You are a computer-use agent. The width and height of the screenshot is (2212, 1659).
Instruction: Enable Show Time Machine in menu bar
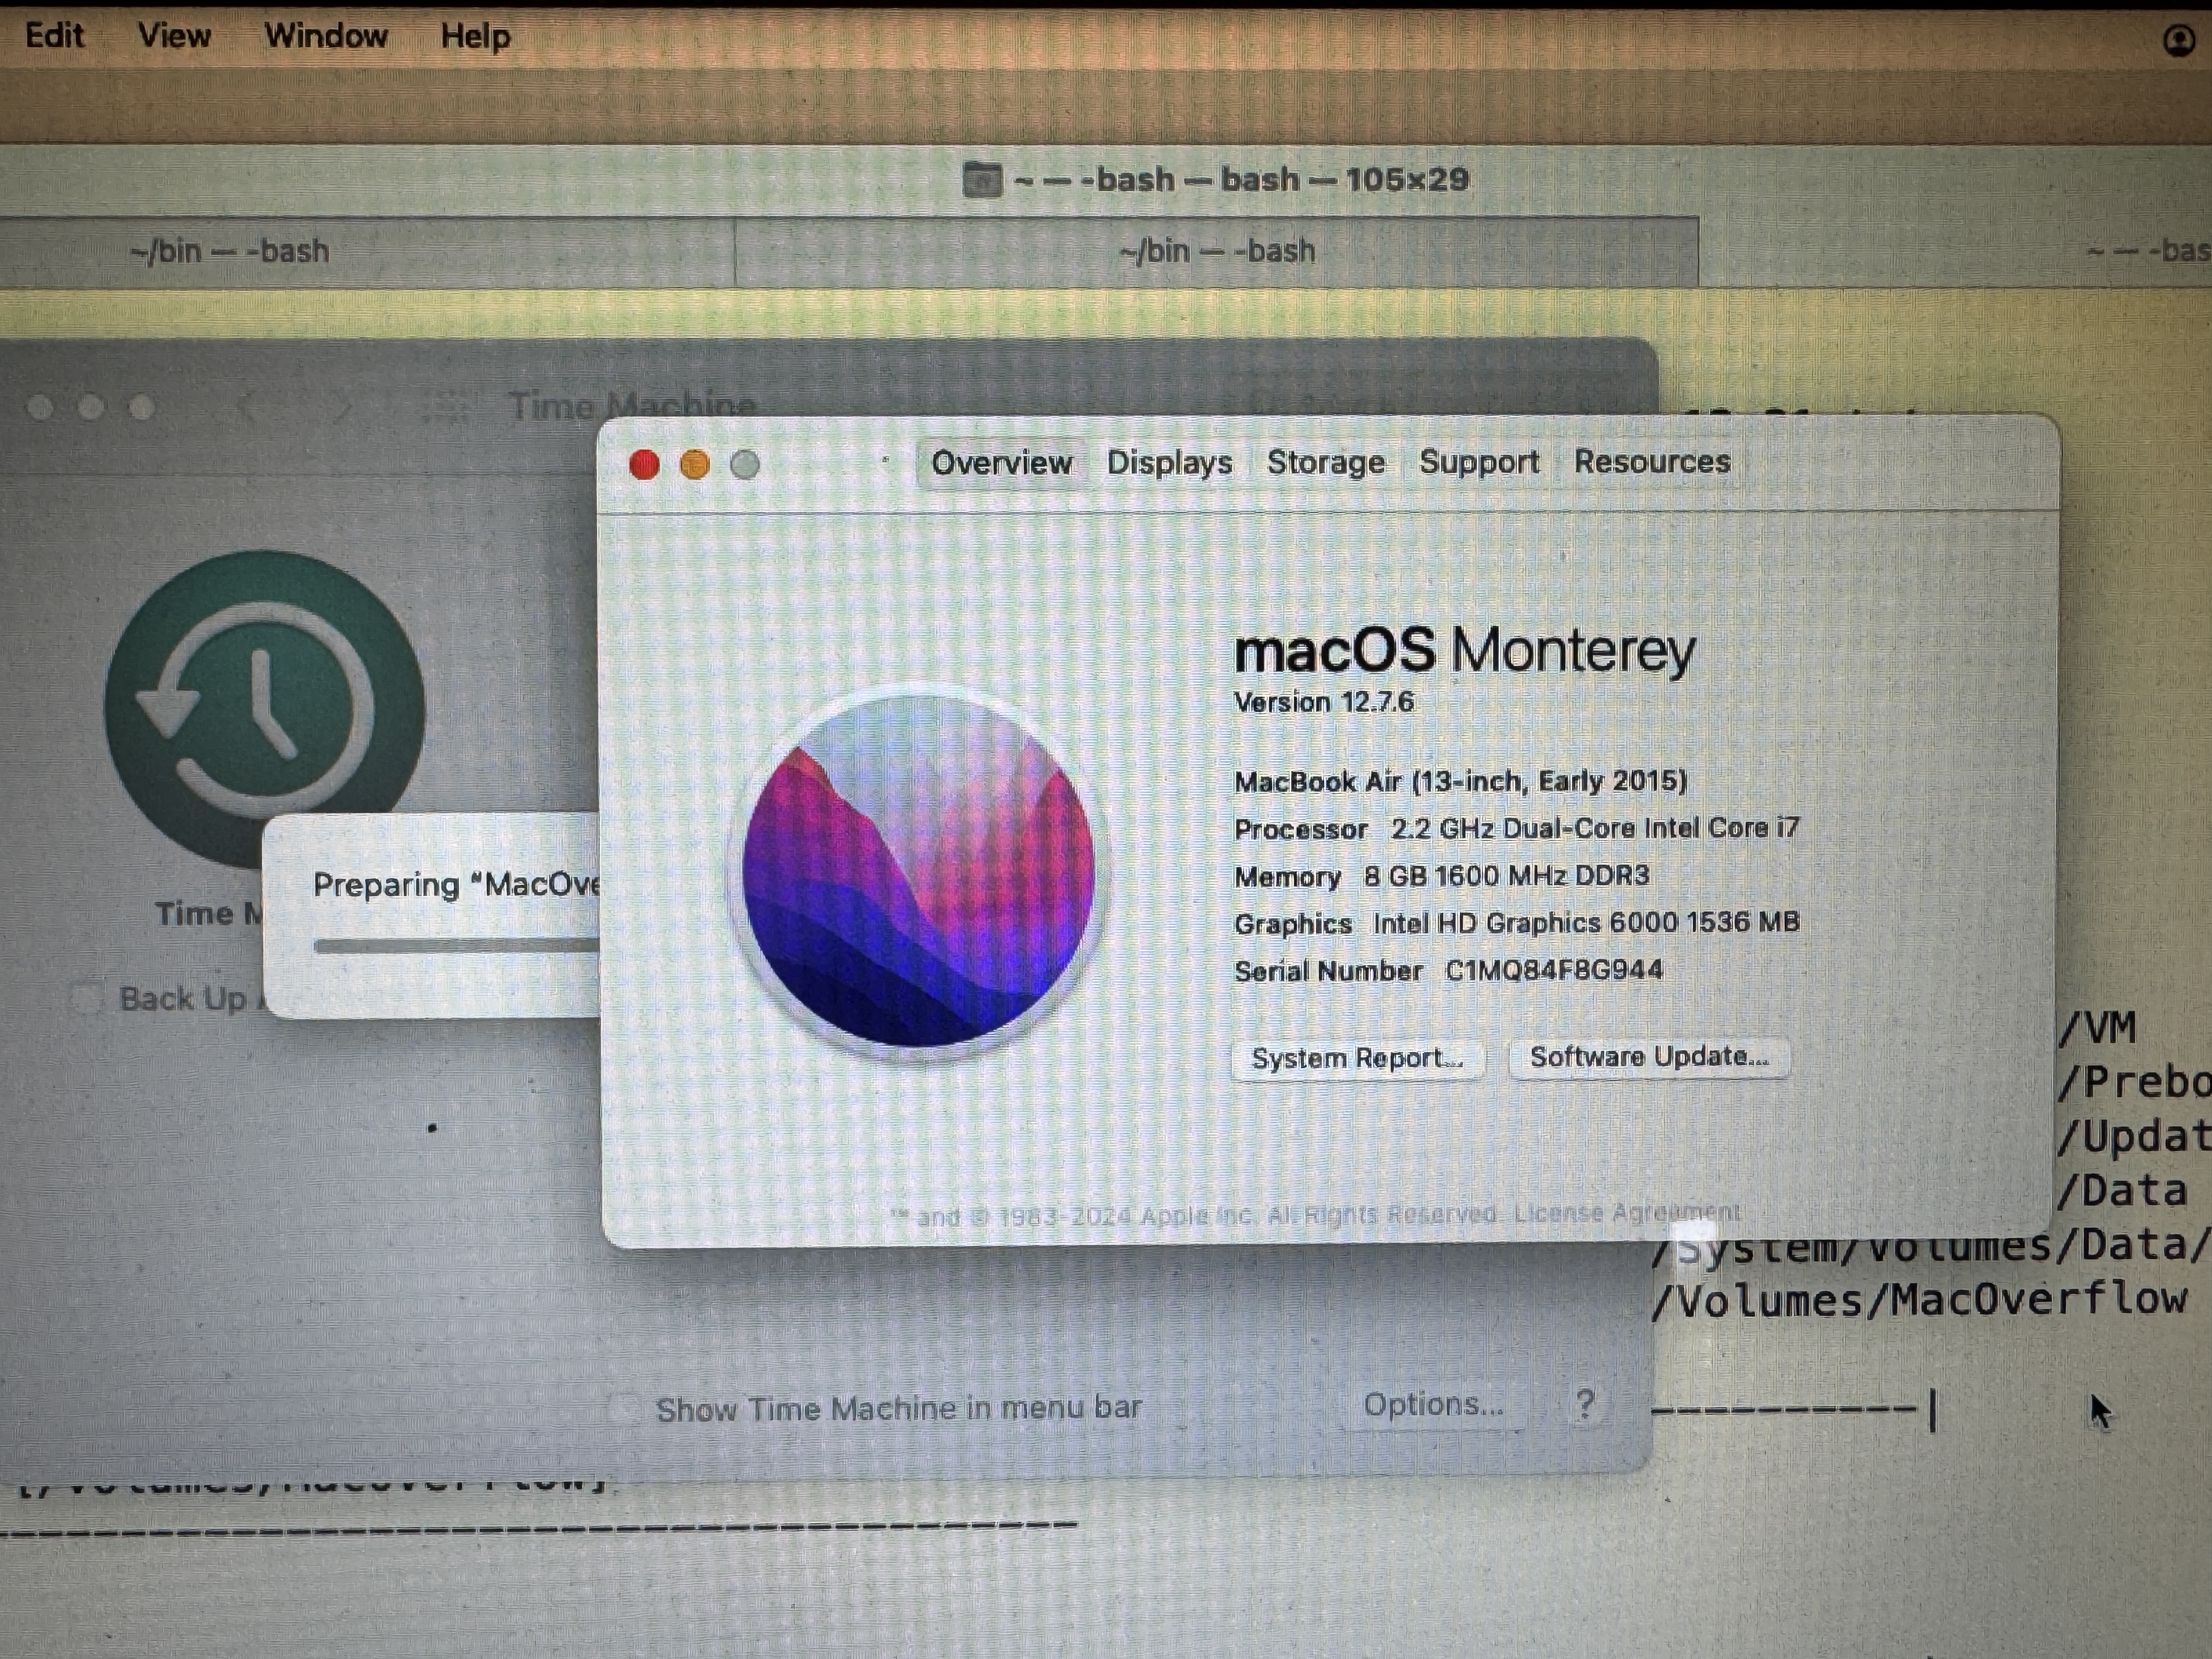pos(624,1408)
